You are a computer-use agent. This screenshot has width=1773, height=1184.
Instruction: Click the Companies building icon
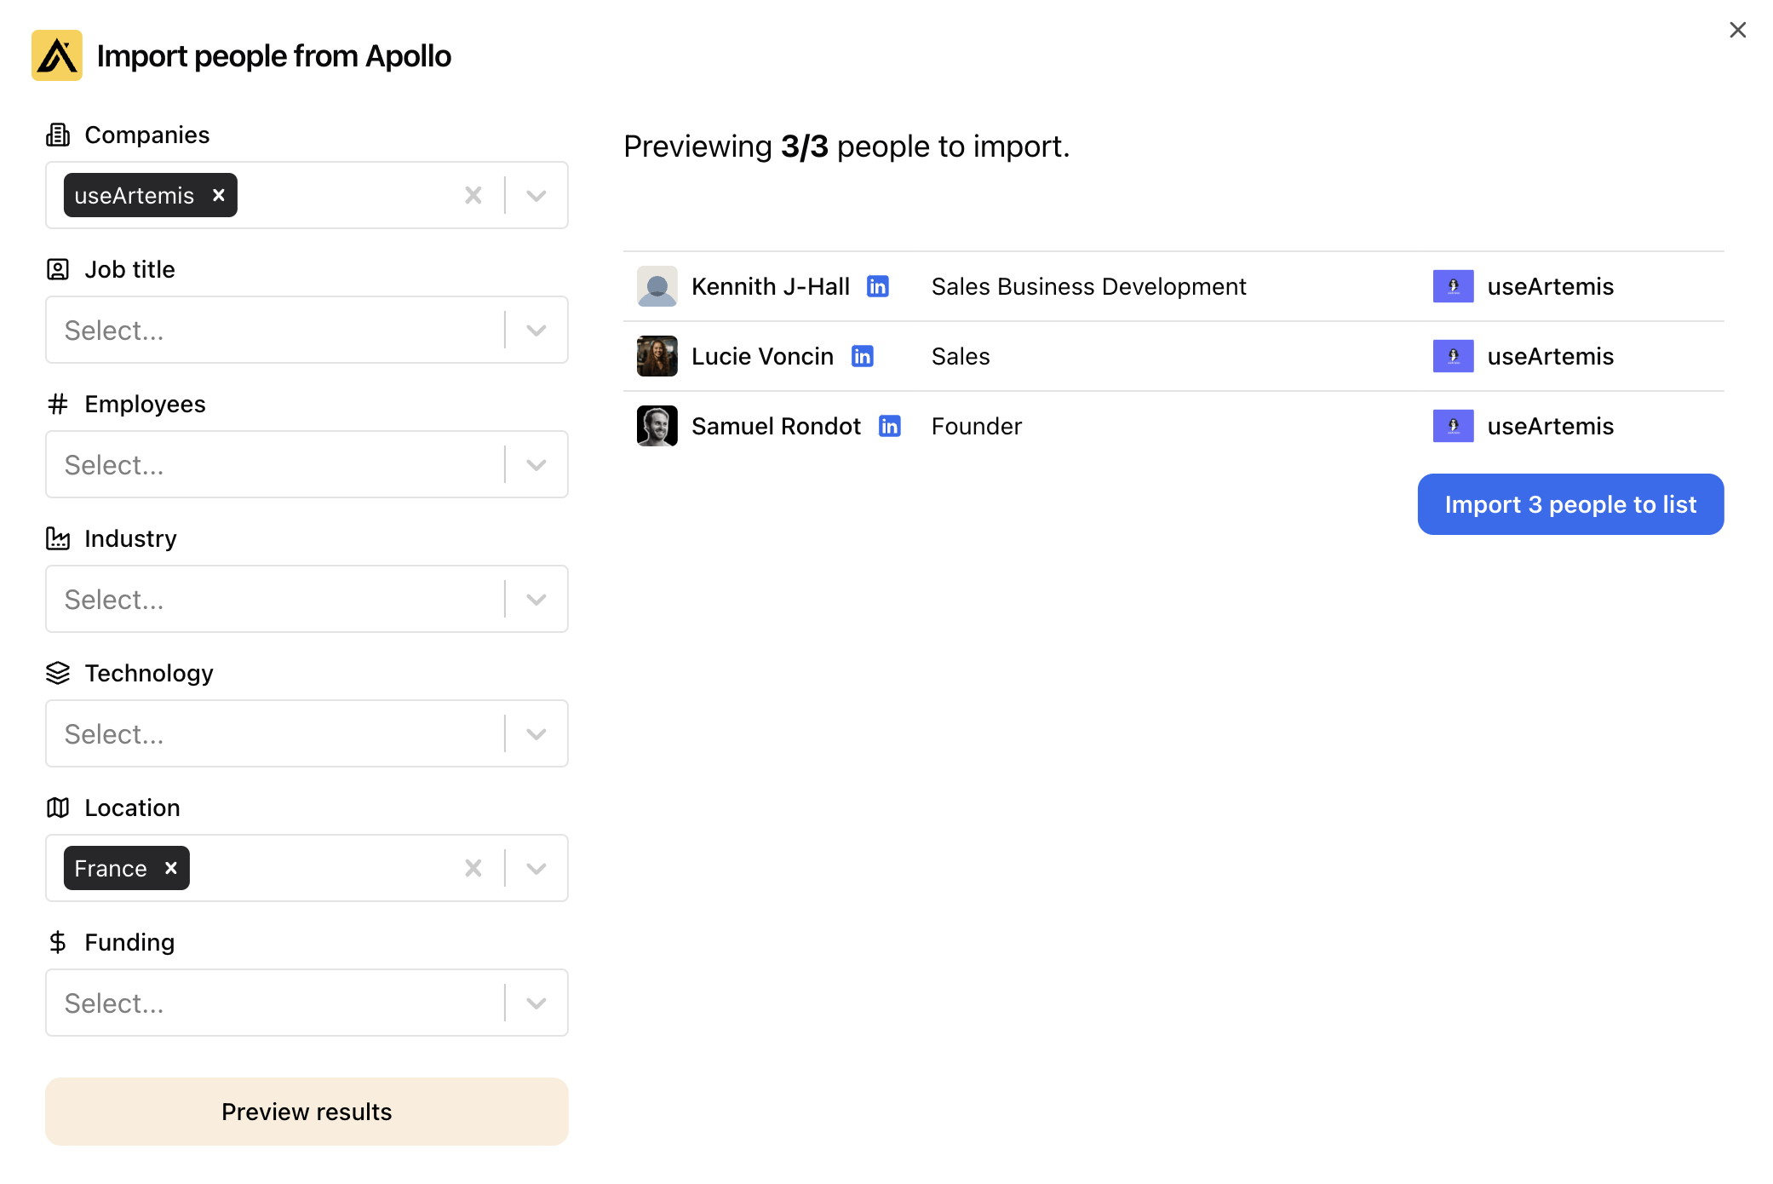[x=58, y=135]
